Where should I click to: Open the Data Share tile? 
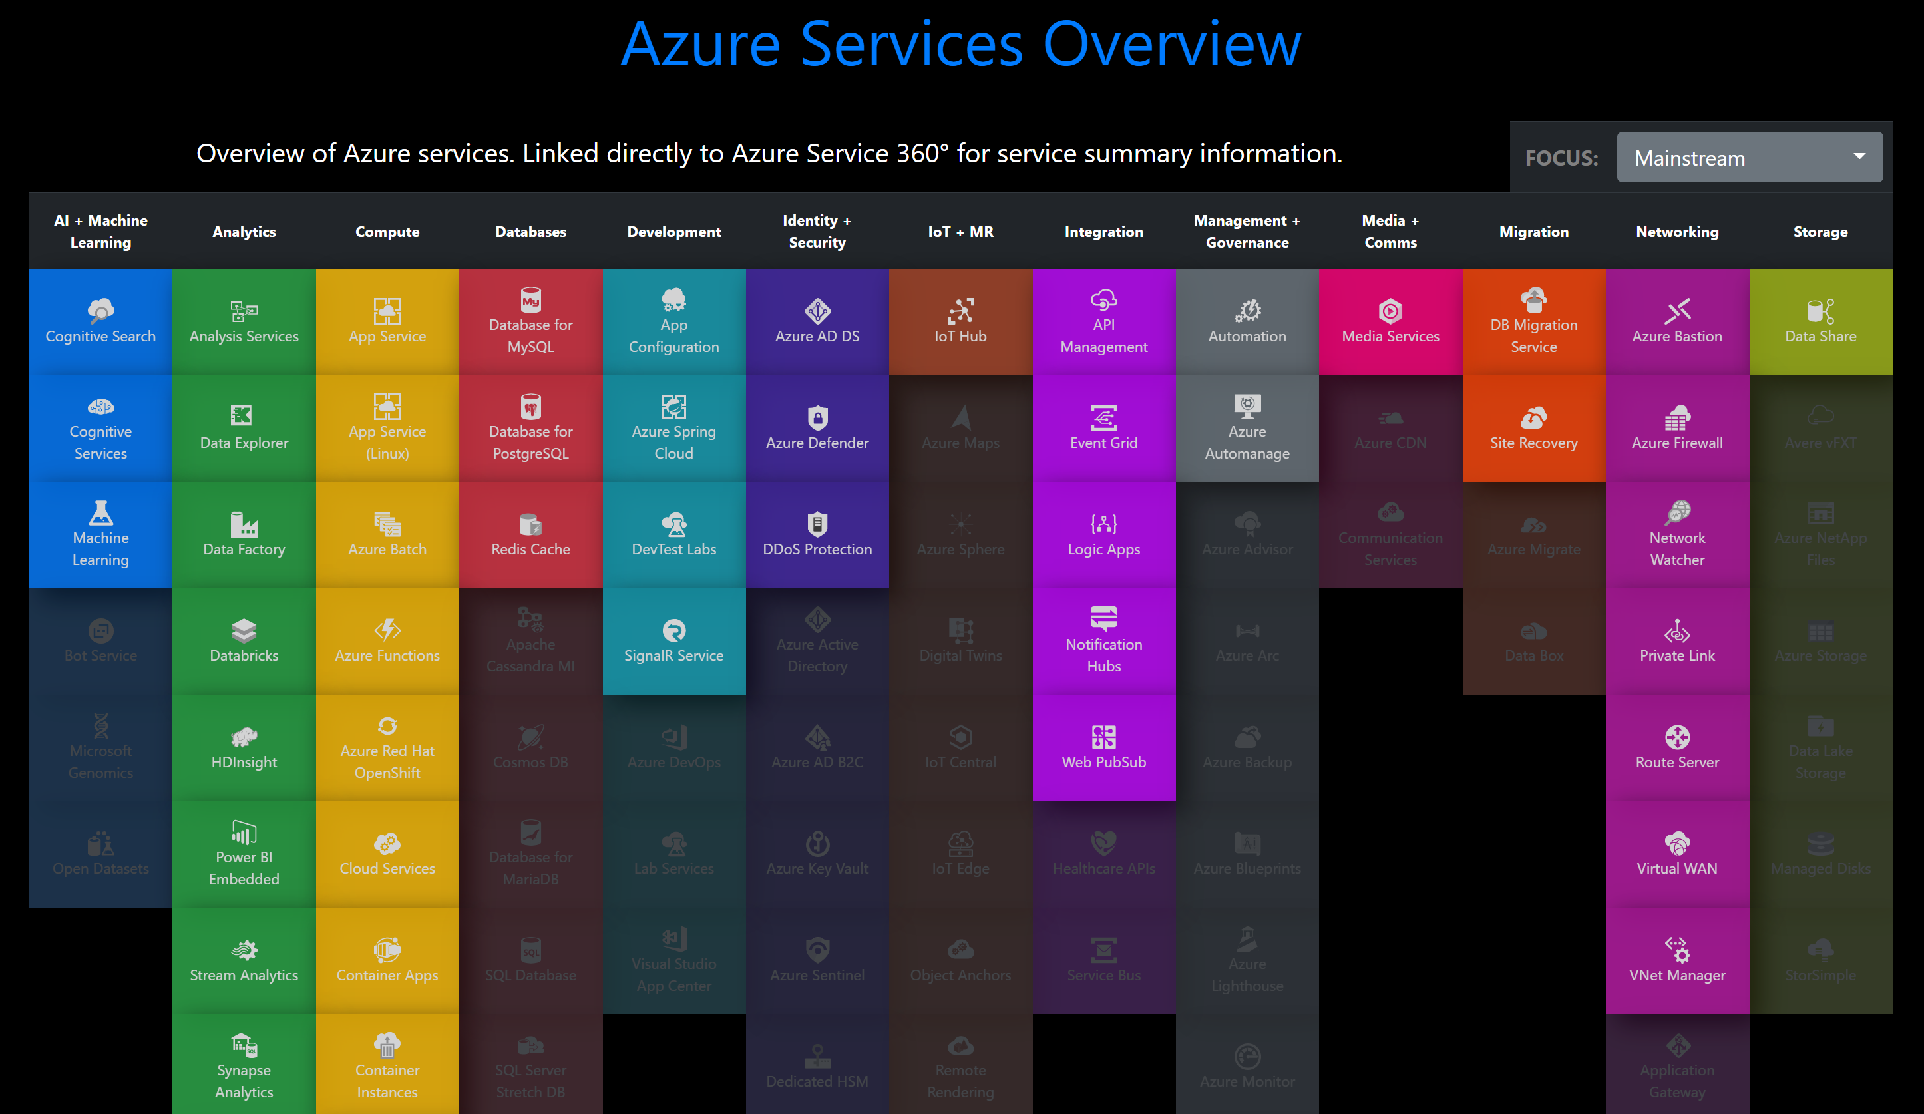point(1821,321)
